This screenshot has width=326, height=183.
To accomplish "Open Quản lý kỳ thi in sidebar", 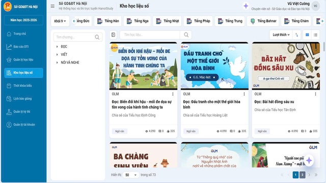I will coord(24,112).
